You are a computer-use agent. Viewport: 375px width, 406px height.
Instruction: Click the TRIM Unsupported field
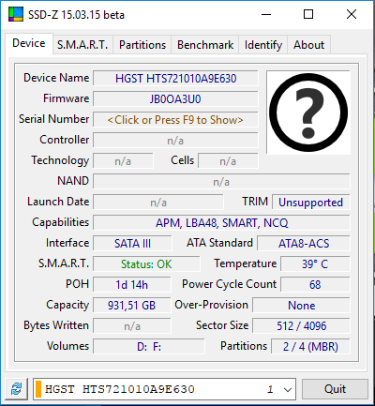[310, 203]
